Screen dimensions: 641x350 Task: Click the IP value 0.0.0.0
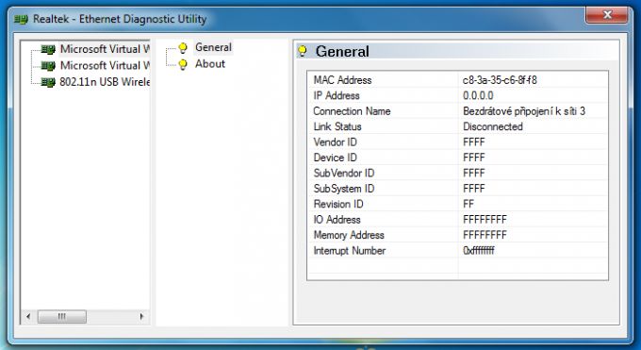click(478, 96)
